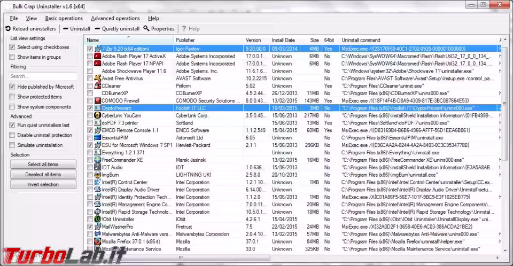This screenshot has height=266, width=513.
Task: Check the CDBurnerXP row checkbox
Action: [90, 93]
